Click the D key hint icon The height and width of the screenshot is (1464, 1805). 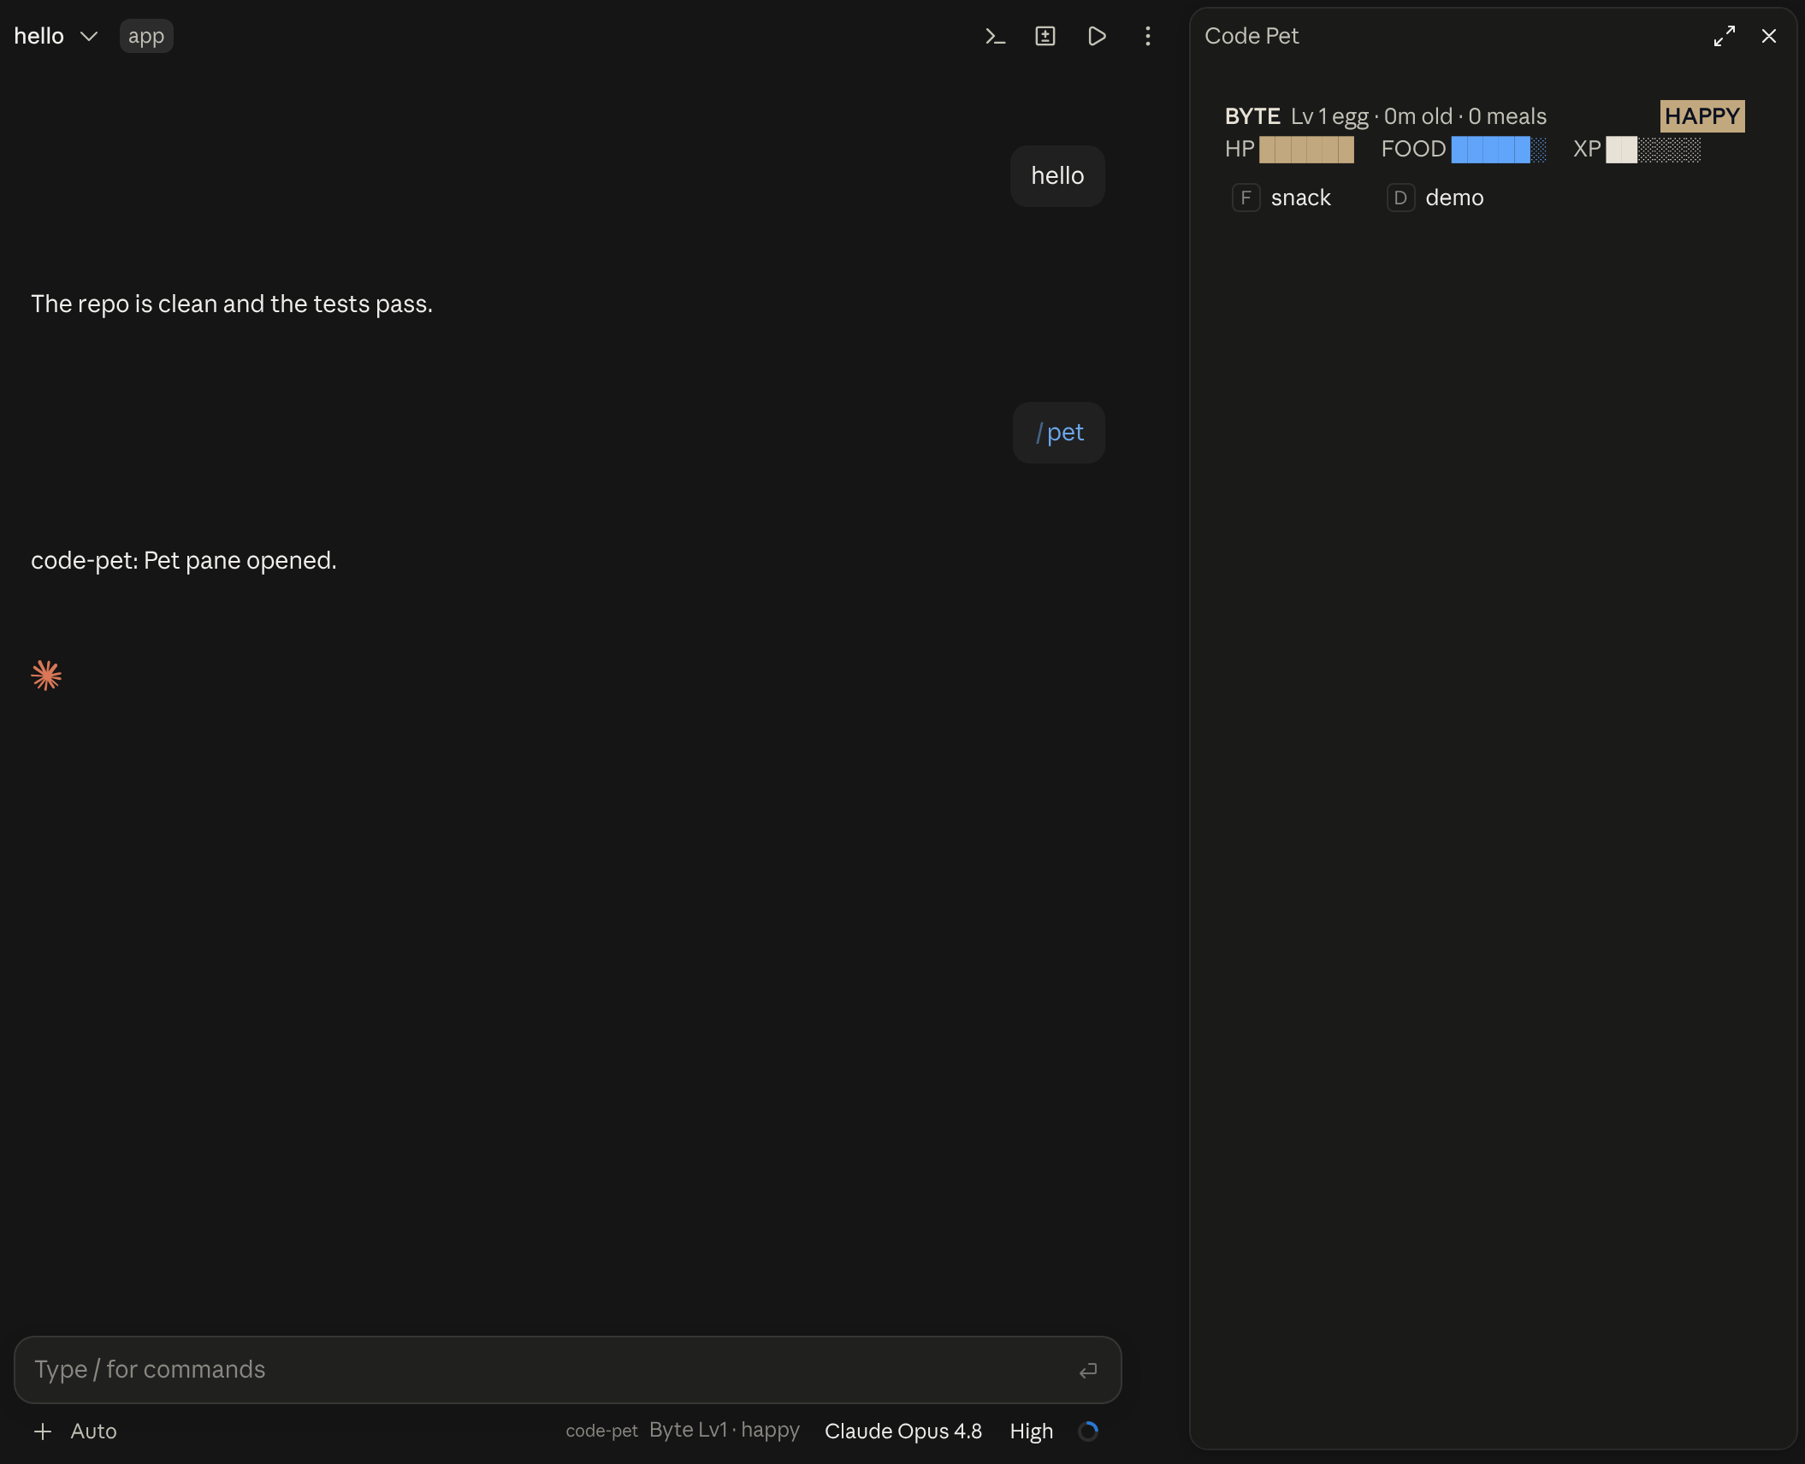point(1400,198)
